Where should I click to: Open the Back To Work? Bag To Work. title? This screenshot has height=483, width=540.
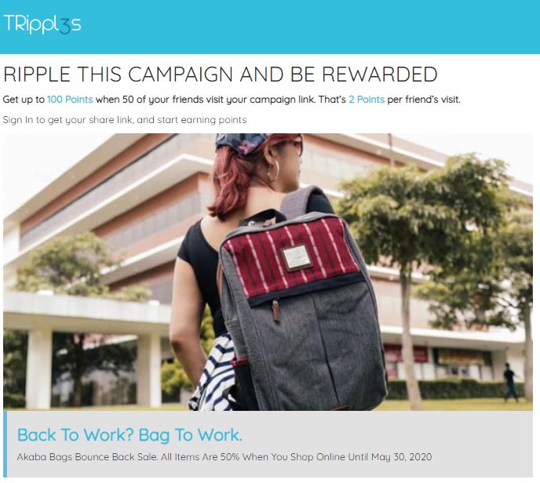click(x=130, y=435)
